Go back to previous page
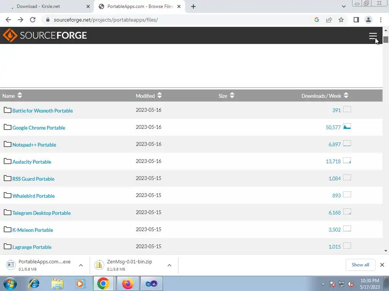This screenshot has width=389, height=291. 8,20
